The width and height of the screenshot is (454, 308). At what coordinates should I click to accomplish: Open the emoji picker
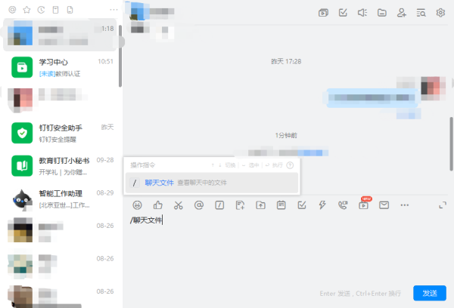click(x=137, y=205)
